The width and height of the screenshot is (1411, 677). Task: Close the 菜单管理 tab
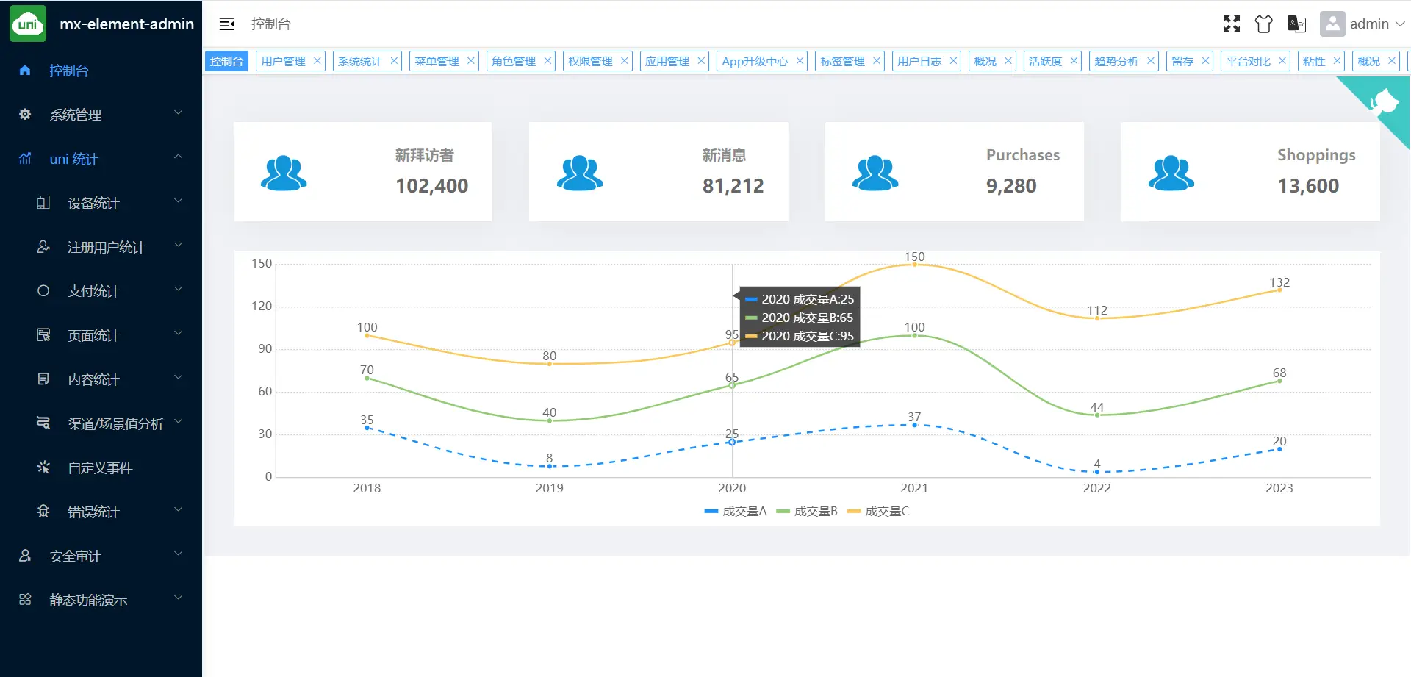[x=471, y=61]
